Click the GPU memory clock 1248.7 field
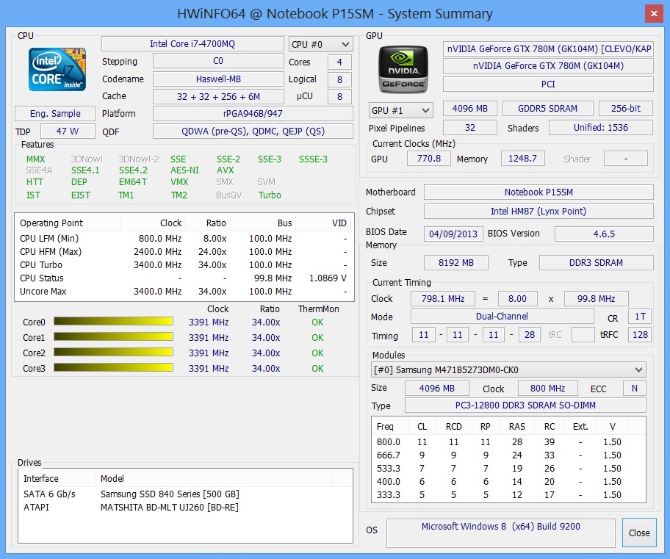Image resolution: width=670 pixels, height=559 pixels. click(522, 159)
